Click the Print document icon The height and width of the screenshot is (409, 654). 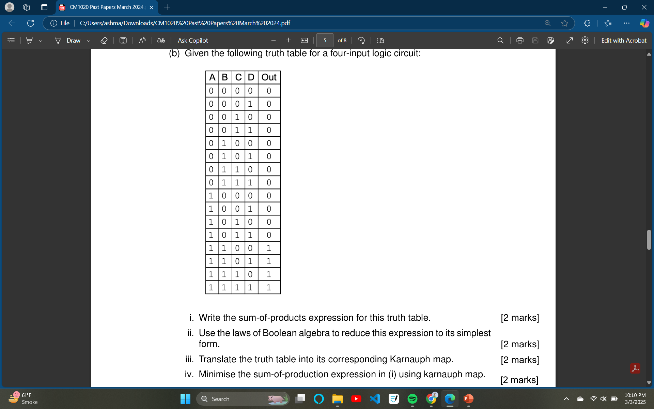coord(518,41)
